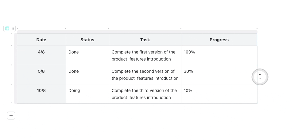Click the Task header cell
The height and width of the screenshot is (140, 294).
coord(145,40)
